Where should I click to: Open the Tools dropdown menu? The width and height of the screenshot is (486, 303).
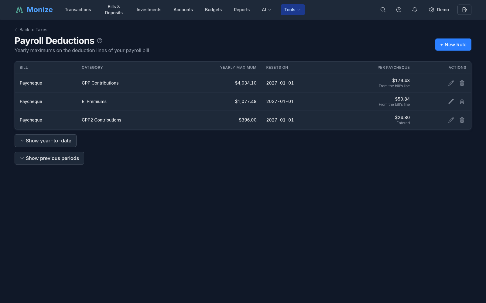(293, 10)
